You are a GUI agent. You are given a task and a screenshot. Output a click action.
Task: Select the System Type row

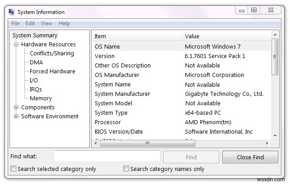(x=182, y=113)
